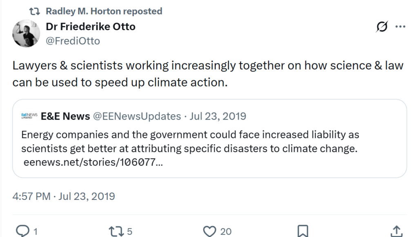
Task: Click the 4:57 PM Jul 23, 2019 timestamp
Action: (x=64, y=197)
